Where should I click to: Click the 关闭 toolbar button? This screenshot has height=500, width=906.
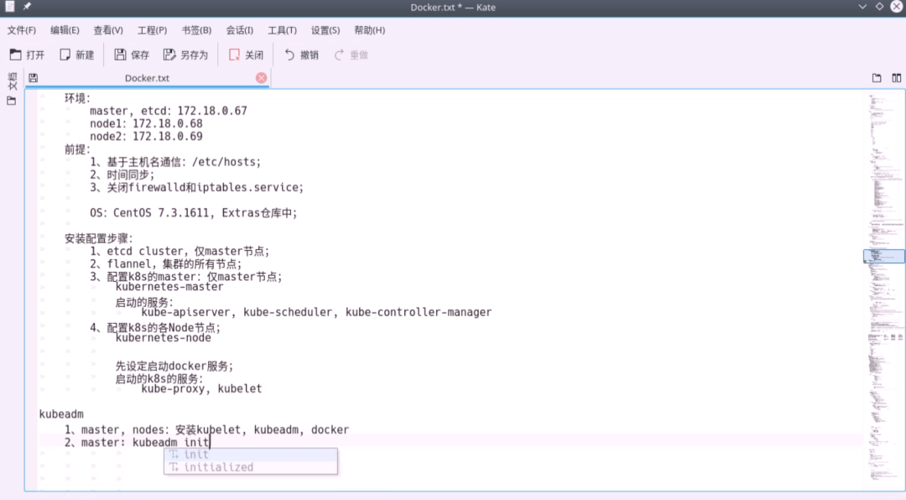[x=246, y=55]
